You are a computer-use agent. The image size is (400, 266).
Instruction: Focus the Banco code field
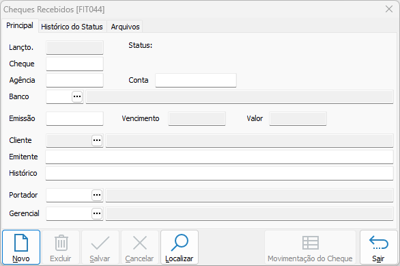(59, 96)
